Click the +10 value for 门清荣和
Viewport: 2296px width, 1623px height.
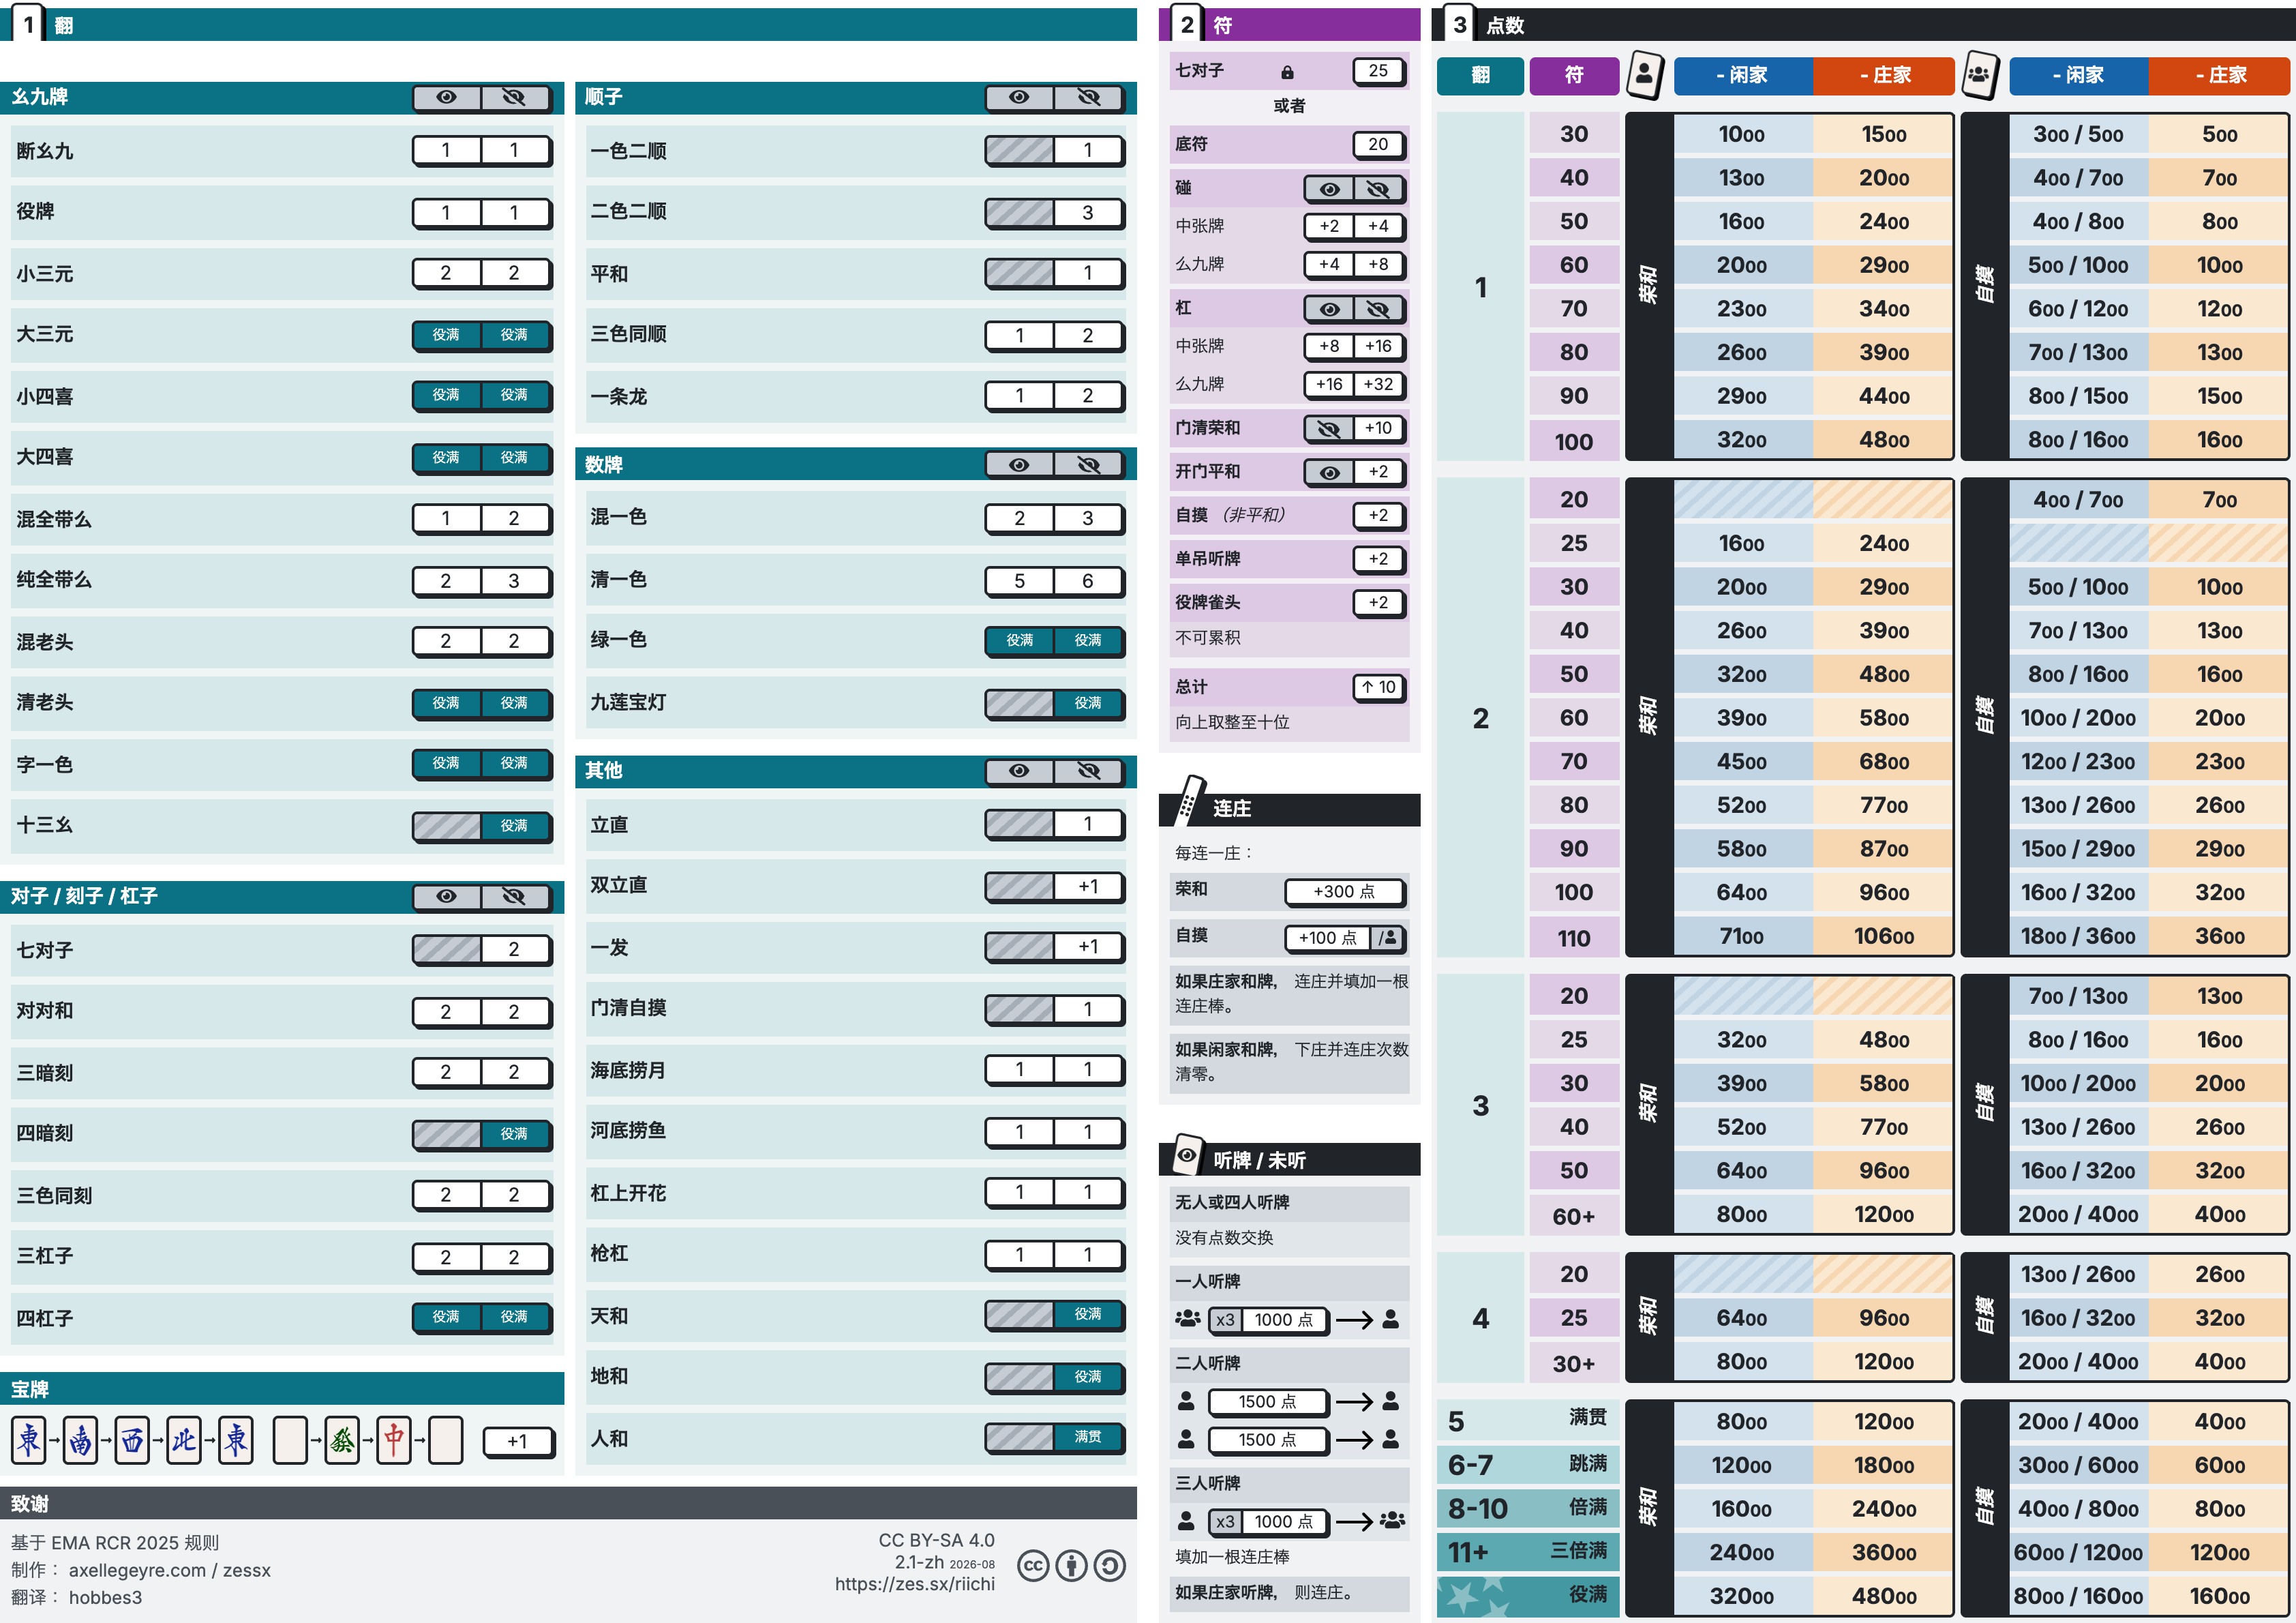(x=1378, y=429)
